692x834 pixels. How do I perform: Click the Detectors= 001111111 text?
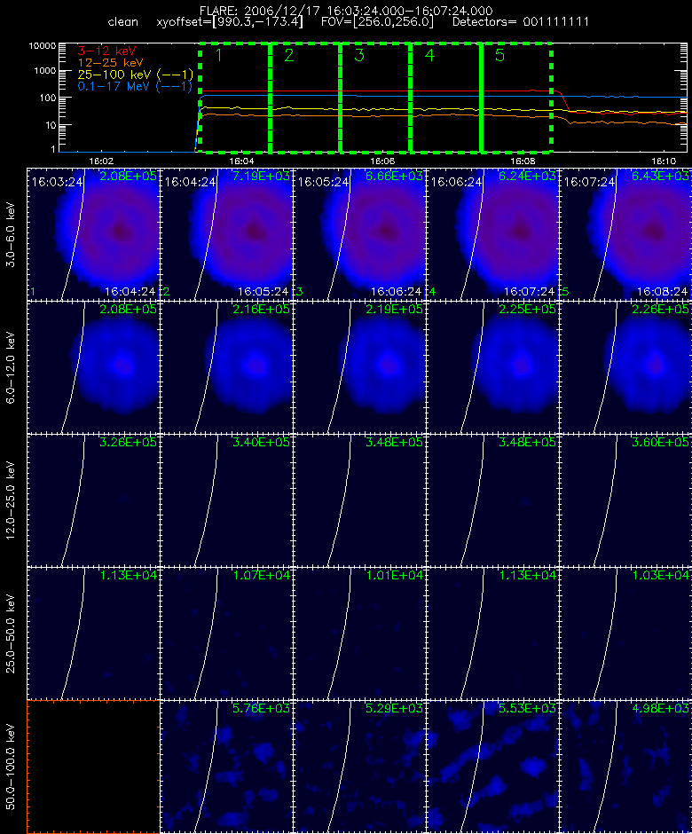pyautogui.click(x=520, y=22)
